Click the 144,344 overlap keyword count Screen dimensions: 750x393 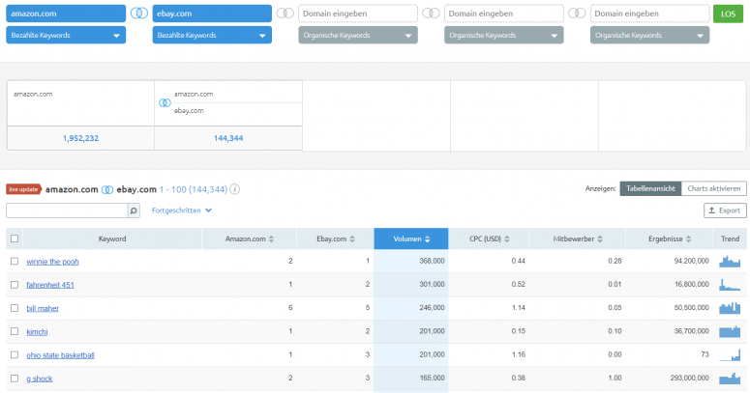pos(228,138)
